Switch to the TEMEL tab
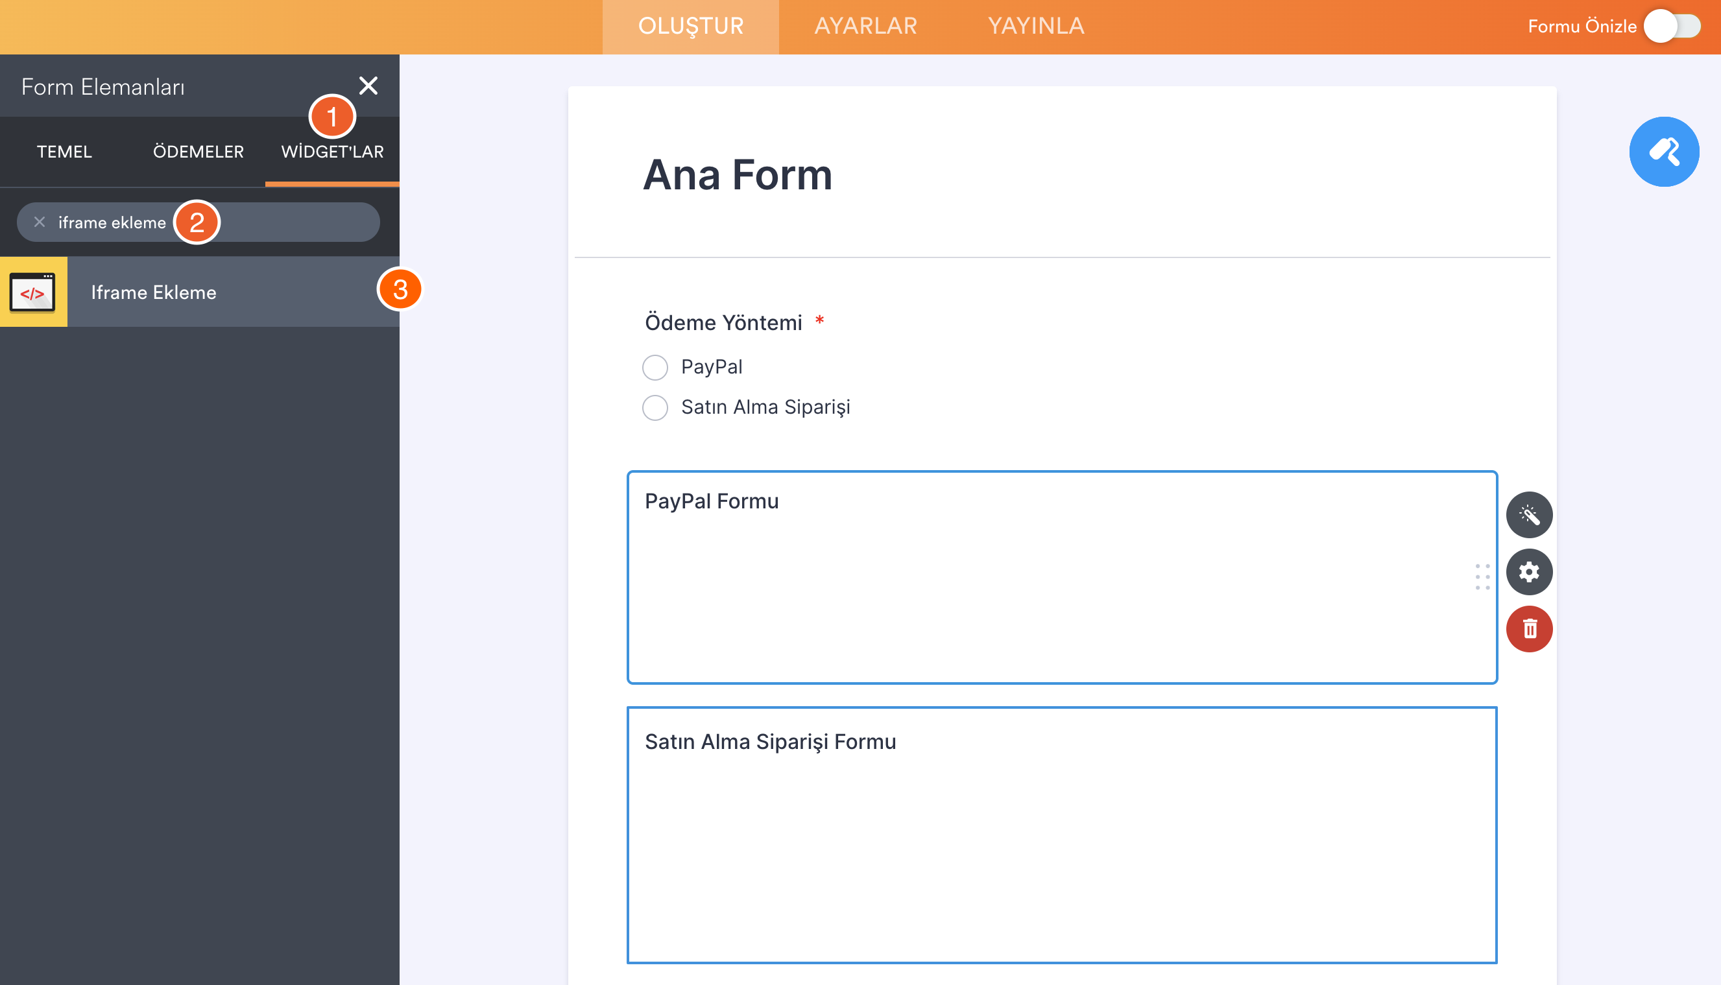Viewport: 1721px width, 985px height. 64,152
